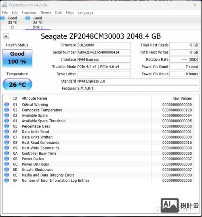Click the Interface field NVM Express
202x217 pixels.
pyautogui.click(x=104, y=60)
